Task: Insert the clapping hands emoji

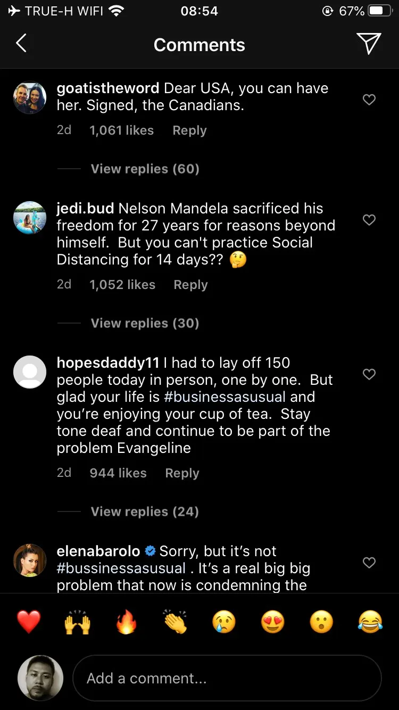Action: click(x=175, y=622)
